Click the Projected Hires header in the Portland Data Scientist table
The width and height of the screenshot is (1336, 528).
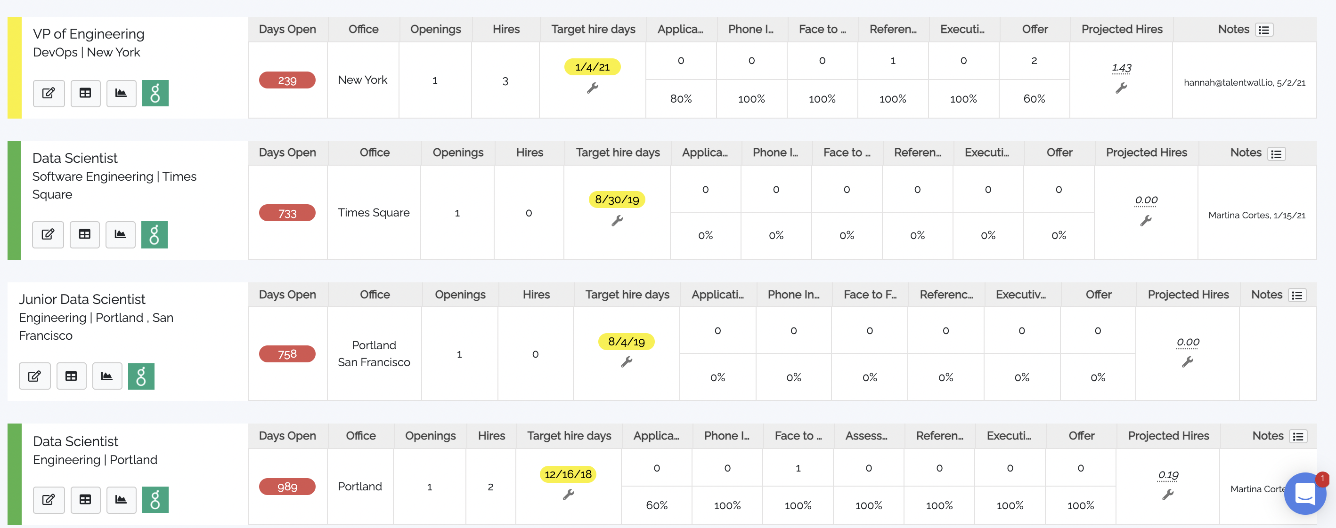pos(1168,436)
